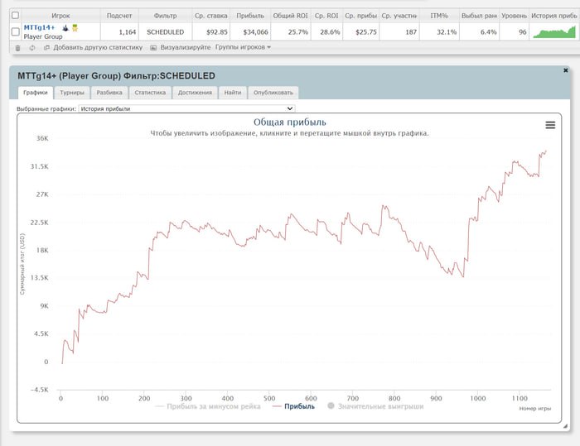Close the MTTg14+ statistics panel
Viewport: 580px width, 446px height.
pyautogui.click(x=565, y=70)
